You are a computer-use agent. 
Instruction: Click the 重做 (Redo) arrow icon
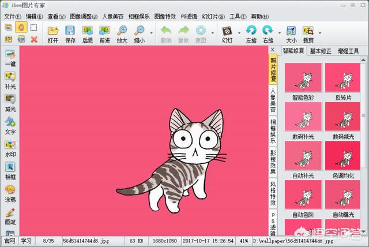tap(183, 31)
